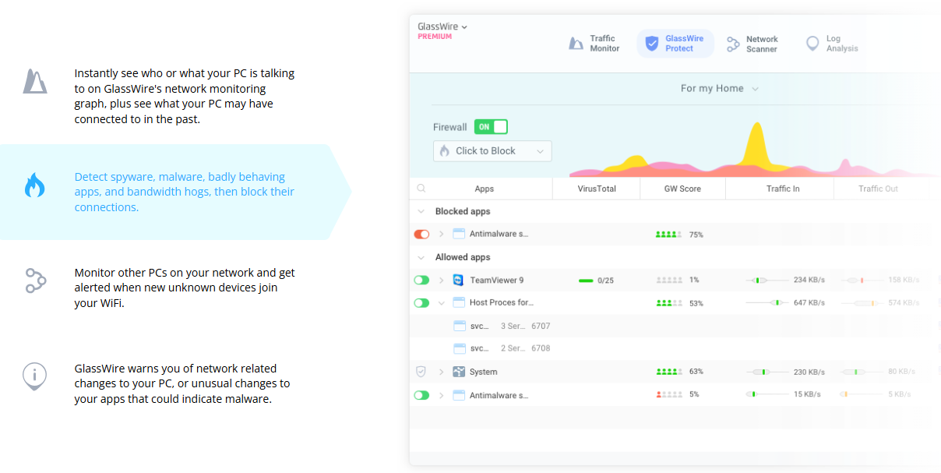Expand the TeamViewer 9 row
The image size is (941, 473).
click(x=441, y=281)
